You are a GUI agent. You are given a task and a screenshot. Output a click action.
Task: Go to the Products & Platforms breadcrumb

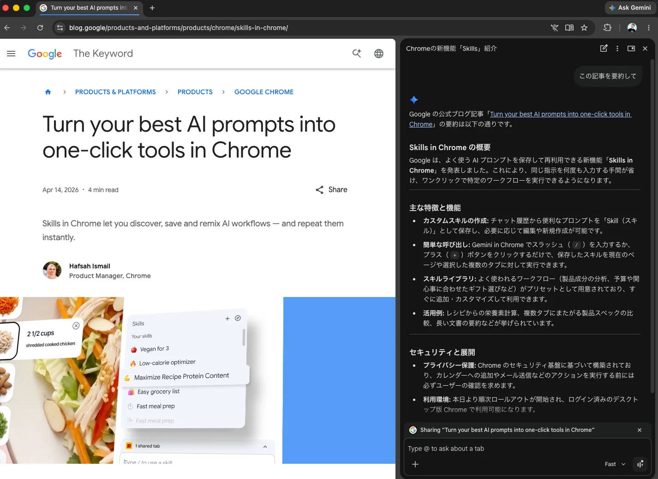[x=115, y=92]
